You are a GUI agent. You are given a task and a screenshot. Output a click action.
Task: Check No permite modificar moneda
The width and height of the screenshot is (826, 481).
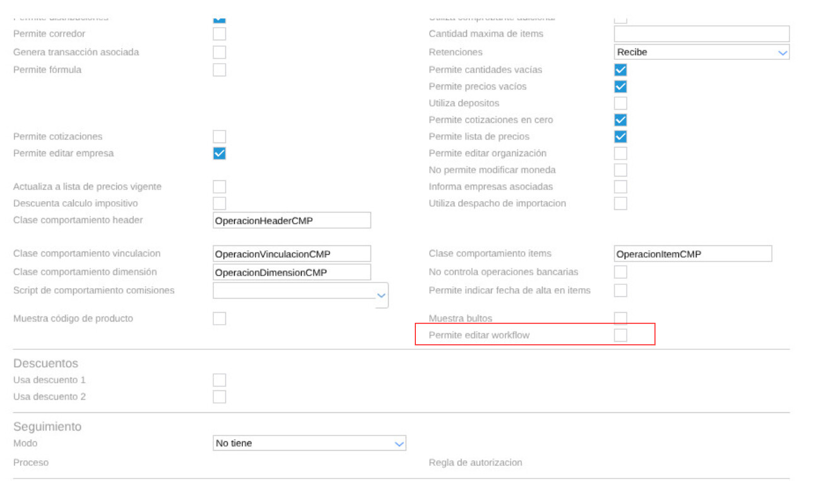pyautogui.click(x=620, y=170)
